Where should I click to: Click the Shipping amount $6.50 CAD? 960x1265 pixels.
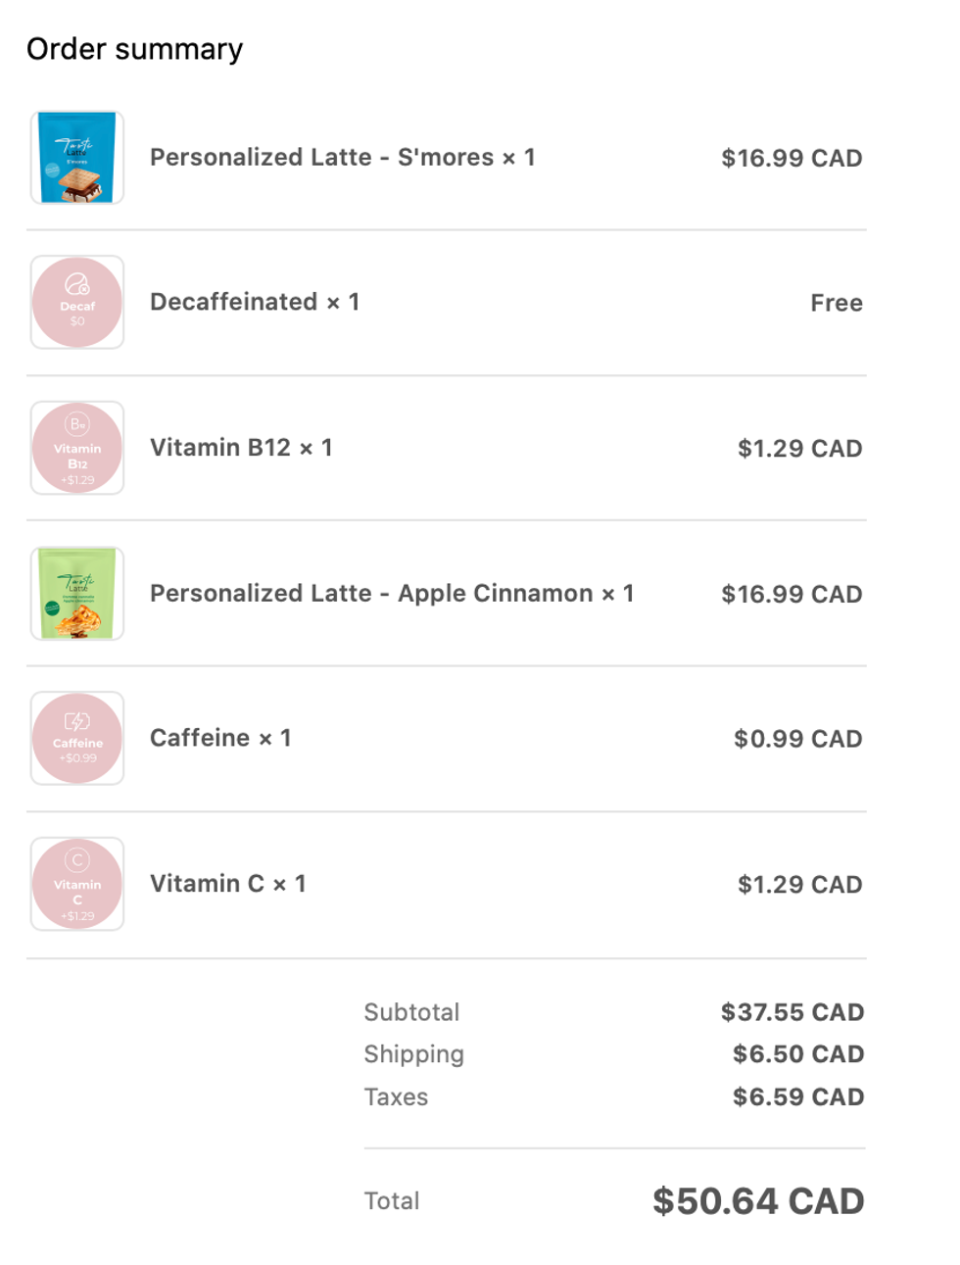(798, 1054)
